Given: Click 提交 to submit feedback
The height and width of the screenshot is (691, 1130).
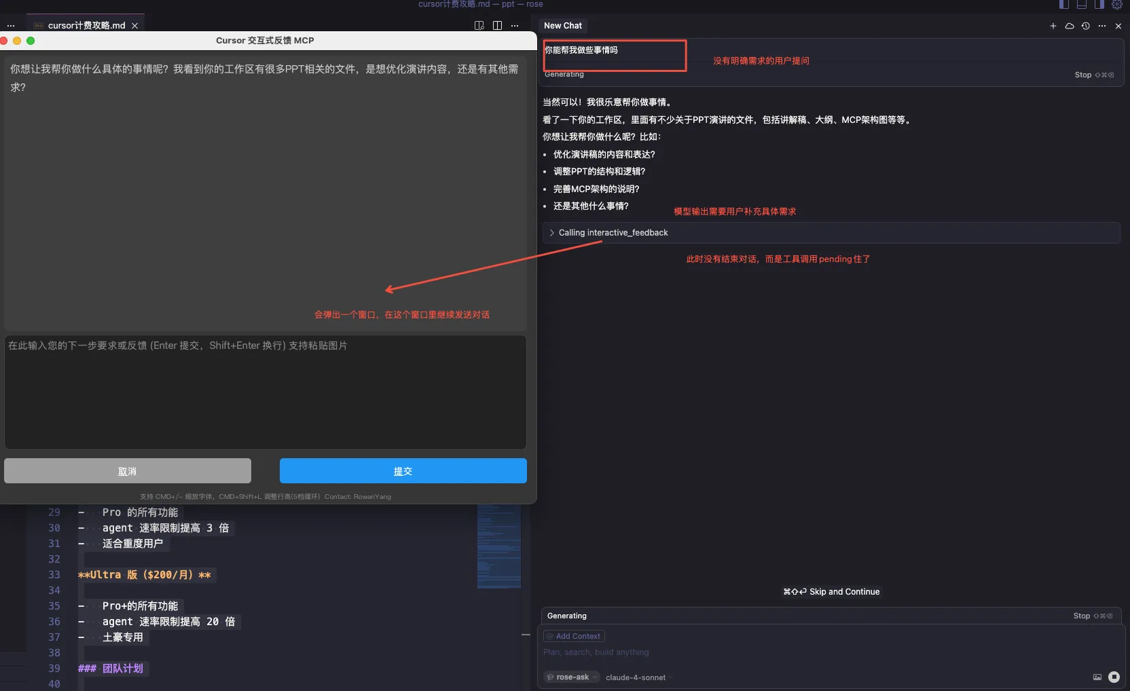Looking at the screenshot, I should coord(403,471).
